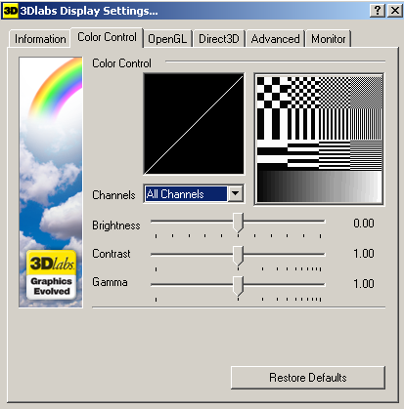Click the 3Dlabs Graphics Evolved logo
The image size is (404, 409).
point(51,275)
